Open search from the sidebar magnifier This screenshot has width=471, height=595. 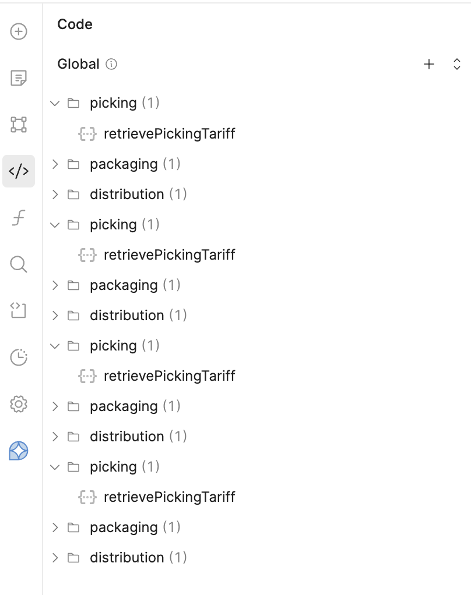pos(19,264)
